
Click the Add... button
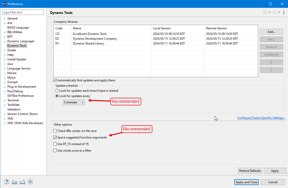pyautogui.click(x=271, y=32)
